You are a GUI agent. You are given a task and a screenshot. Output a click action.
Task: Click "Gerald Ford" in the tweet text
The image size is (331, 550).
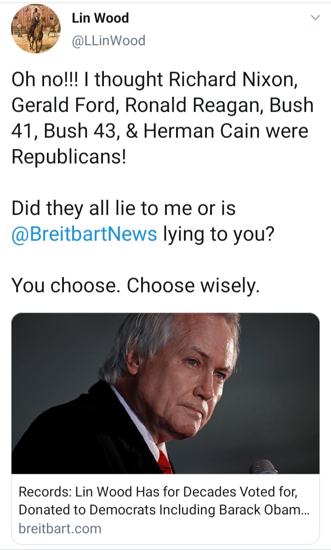point(63,105)
